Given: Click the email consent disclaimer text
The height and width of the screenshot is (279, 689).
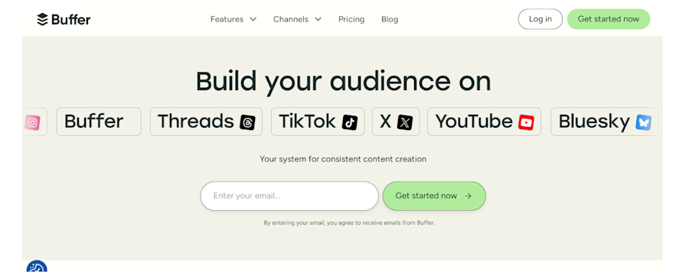Looking at the screenshot, I should click(x=349, y=223).
